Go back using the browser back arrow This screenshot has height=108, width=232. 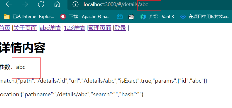coord(9,4)
